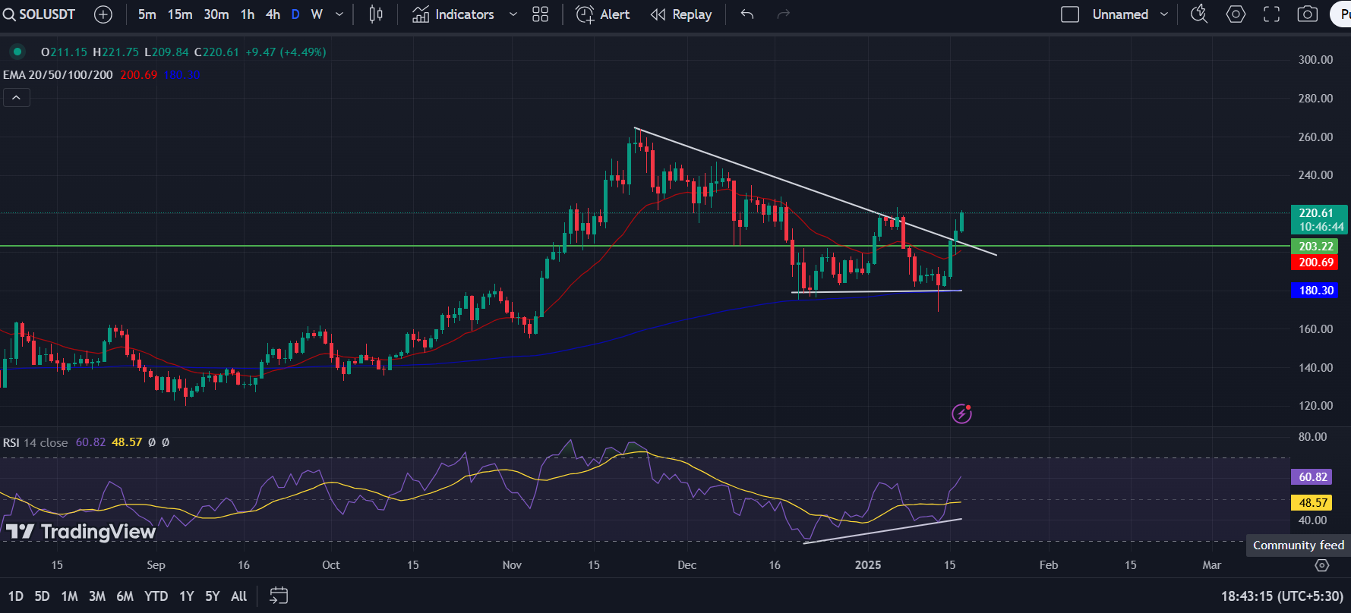
Task: Open symbol search for SOLUSDT
Action: pyautogui.click(x=39, y=14)
